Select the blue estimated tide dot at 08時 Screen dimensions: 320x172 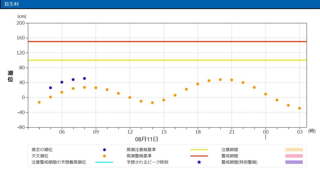click(84, 78)
